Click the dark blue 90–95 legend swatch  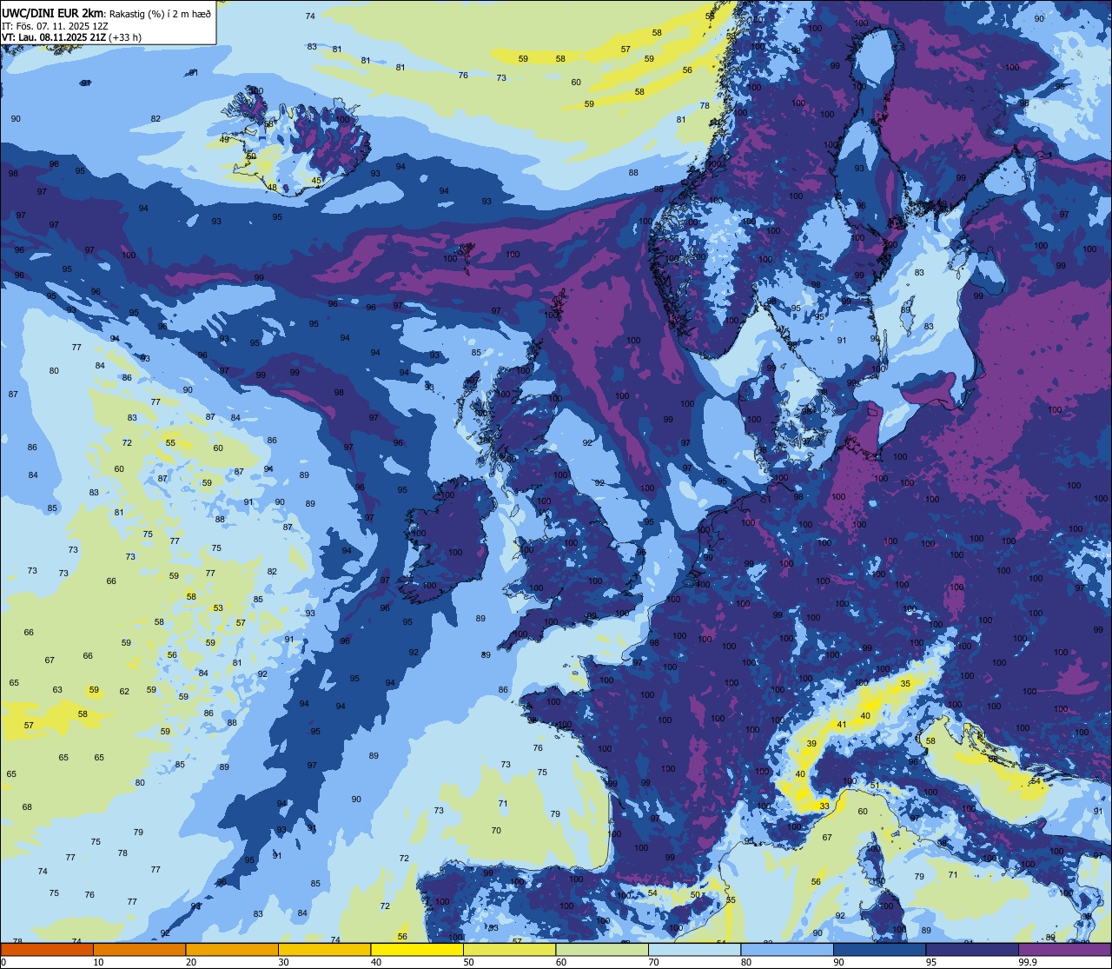click(879, 949)
